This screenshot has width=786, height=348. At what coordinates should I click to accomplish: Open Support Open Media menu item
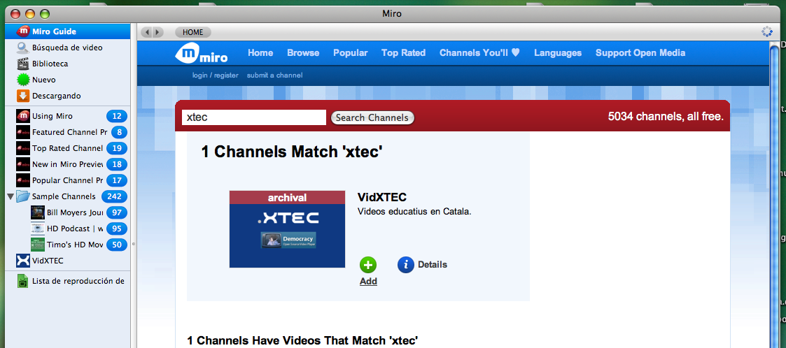click(640, 52)
